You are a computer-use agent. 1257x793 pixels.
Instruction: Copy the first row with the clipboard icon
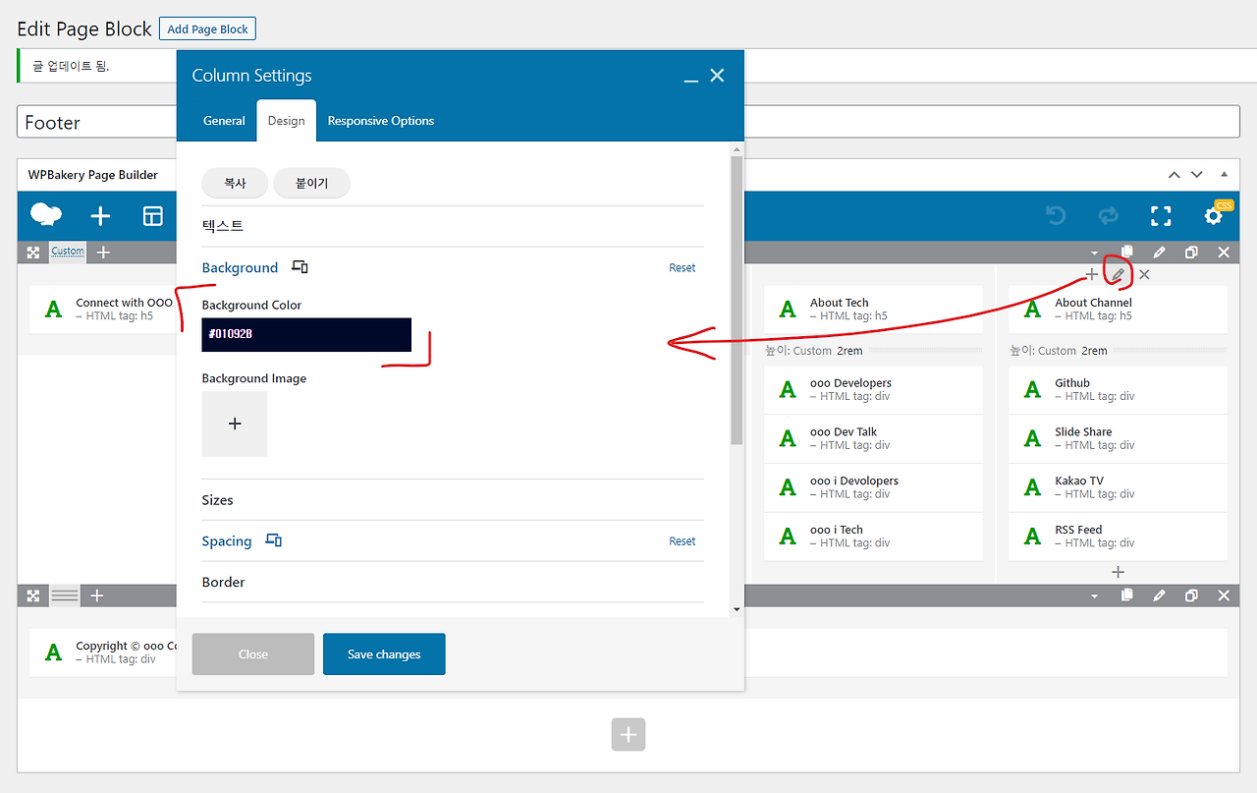[x=1127, y=253]
